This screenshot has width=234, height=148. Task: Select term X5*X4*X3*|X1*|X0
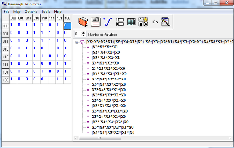click(x=109, y=117)
